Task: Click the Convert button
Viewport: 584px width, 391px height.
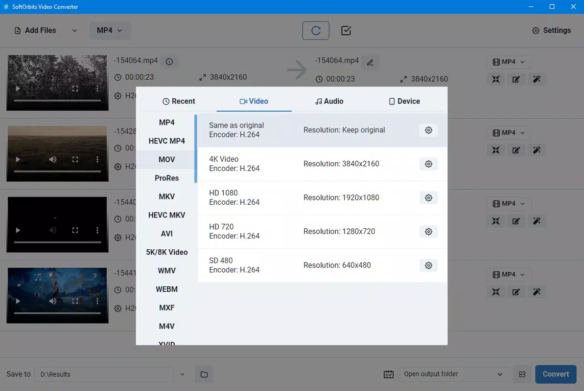Action: (x=556, y=374)
